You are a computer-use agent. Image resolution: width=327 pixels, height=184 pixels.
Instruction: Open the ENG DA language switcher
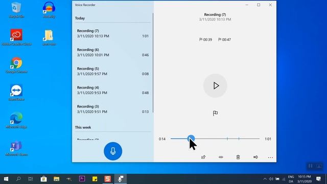[291, 179]
